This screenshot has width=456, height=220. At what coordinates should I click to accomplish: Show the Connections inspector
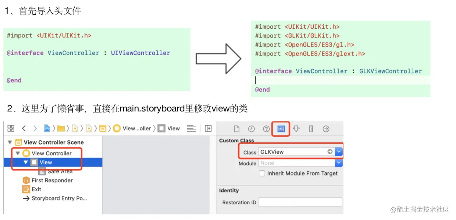(x=326, y=129)
